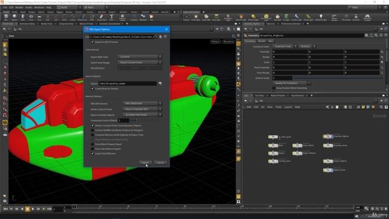Switch to the Performance Monitor tab
The image size is (389, 219).
[x=291, y=24]
